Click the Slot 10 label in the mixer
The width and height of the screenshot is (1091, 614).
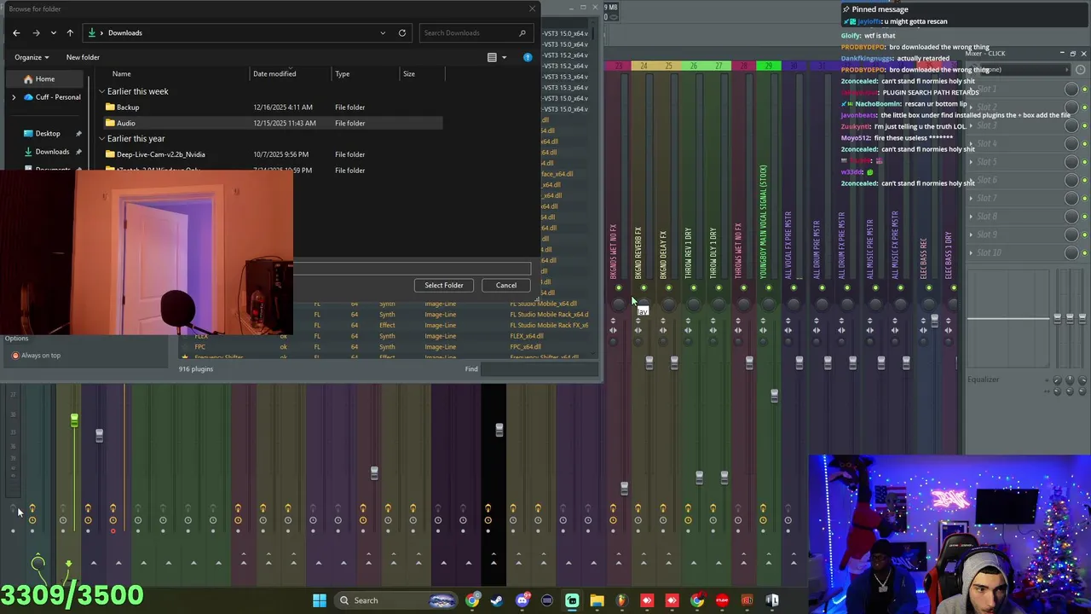pyautogui.click(x=990, y=252)
